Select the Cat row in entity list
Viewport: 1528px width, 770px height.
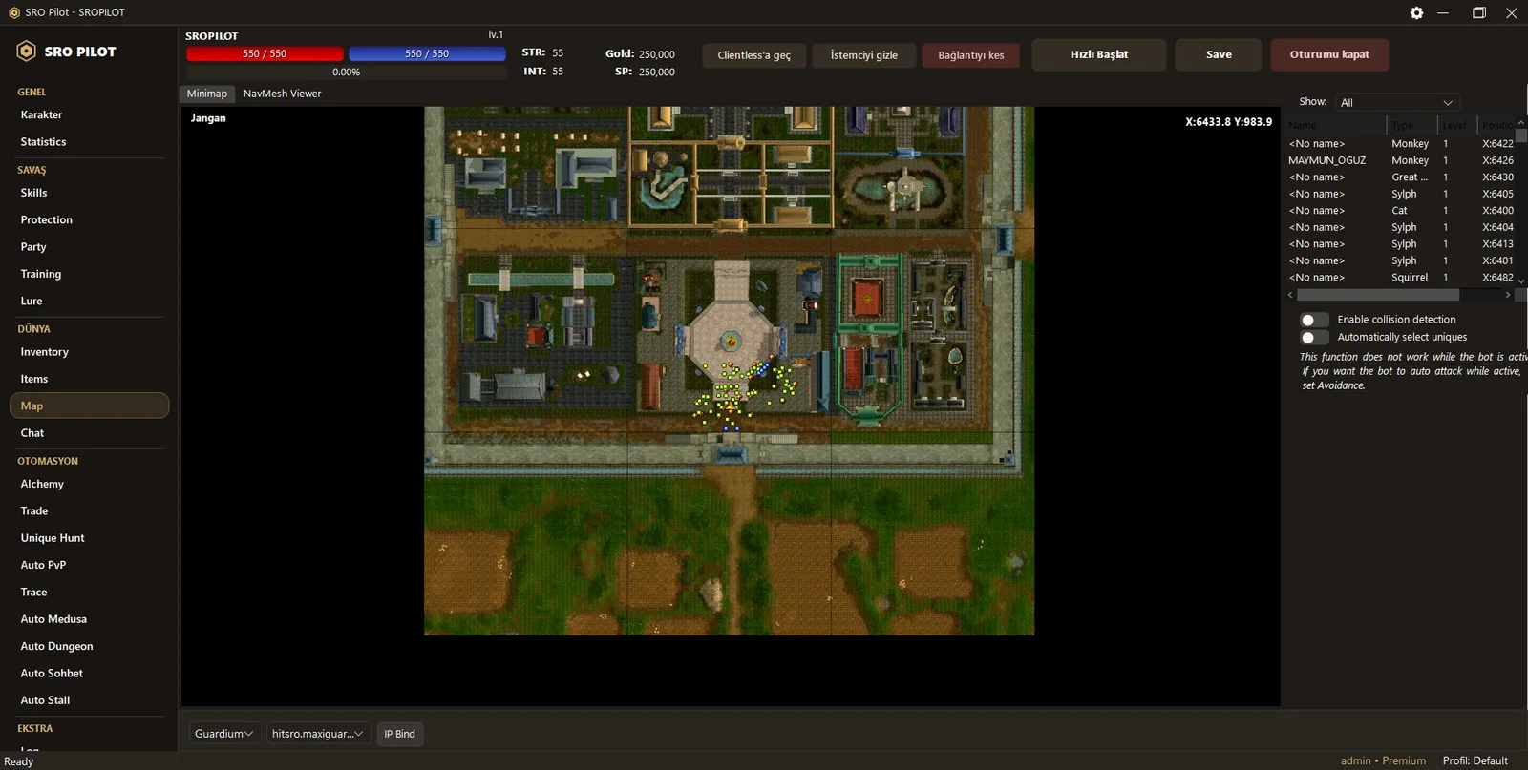(1401, 211)
